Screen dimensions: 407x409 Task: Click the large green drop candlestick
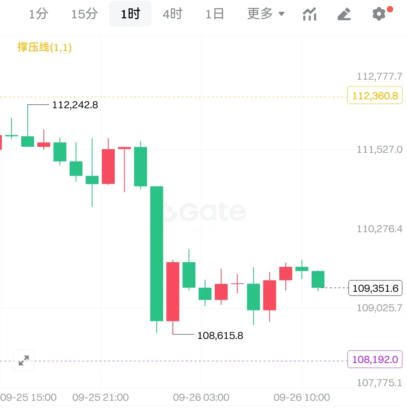(x=157, y=254)
